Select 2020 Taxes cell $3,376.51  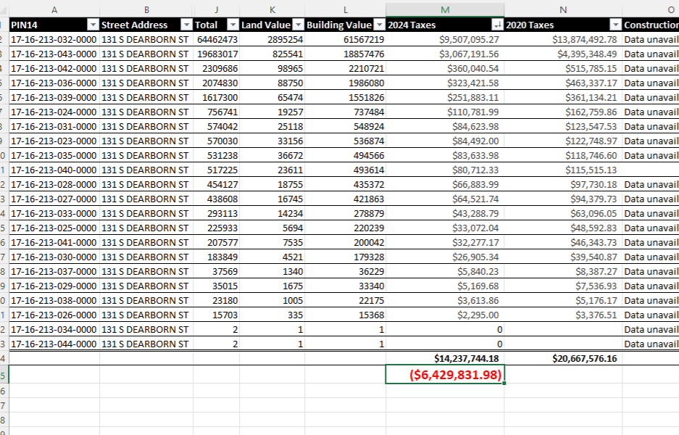click(563, 315)
